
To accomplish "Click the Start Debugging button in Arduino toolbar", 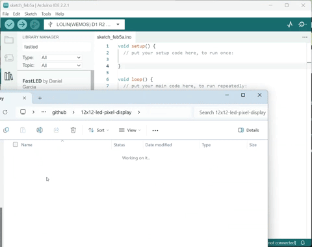I will [x=34, y=25].
